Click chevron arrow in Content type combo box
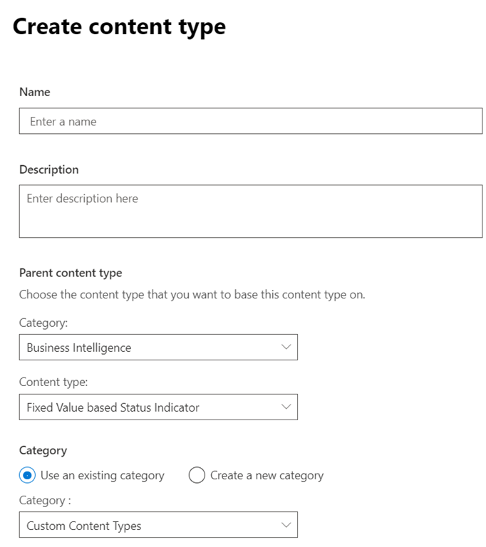Screen dimensions: 486x547 click(x=286, y=407)
